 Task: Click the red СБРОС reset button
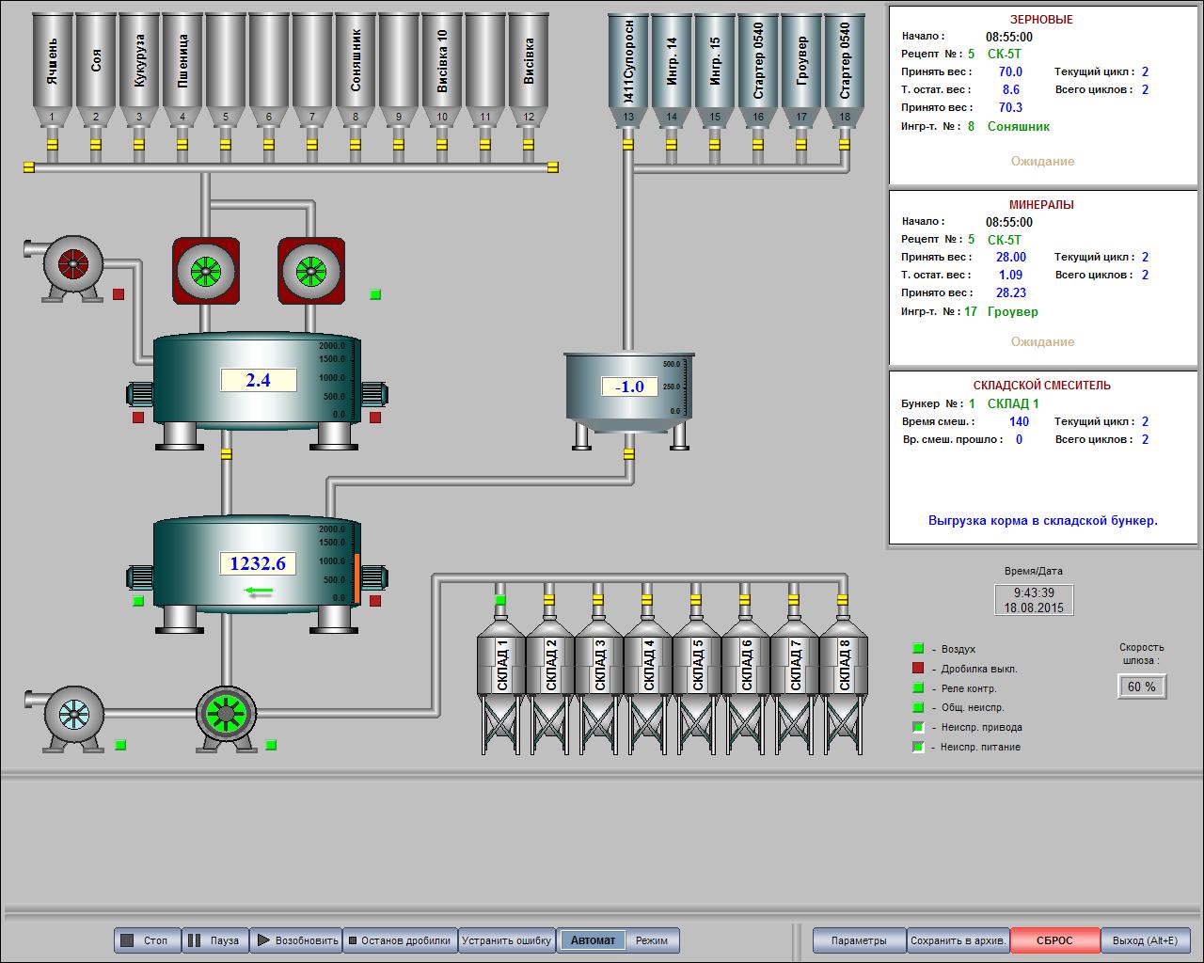1054,940
